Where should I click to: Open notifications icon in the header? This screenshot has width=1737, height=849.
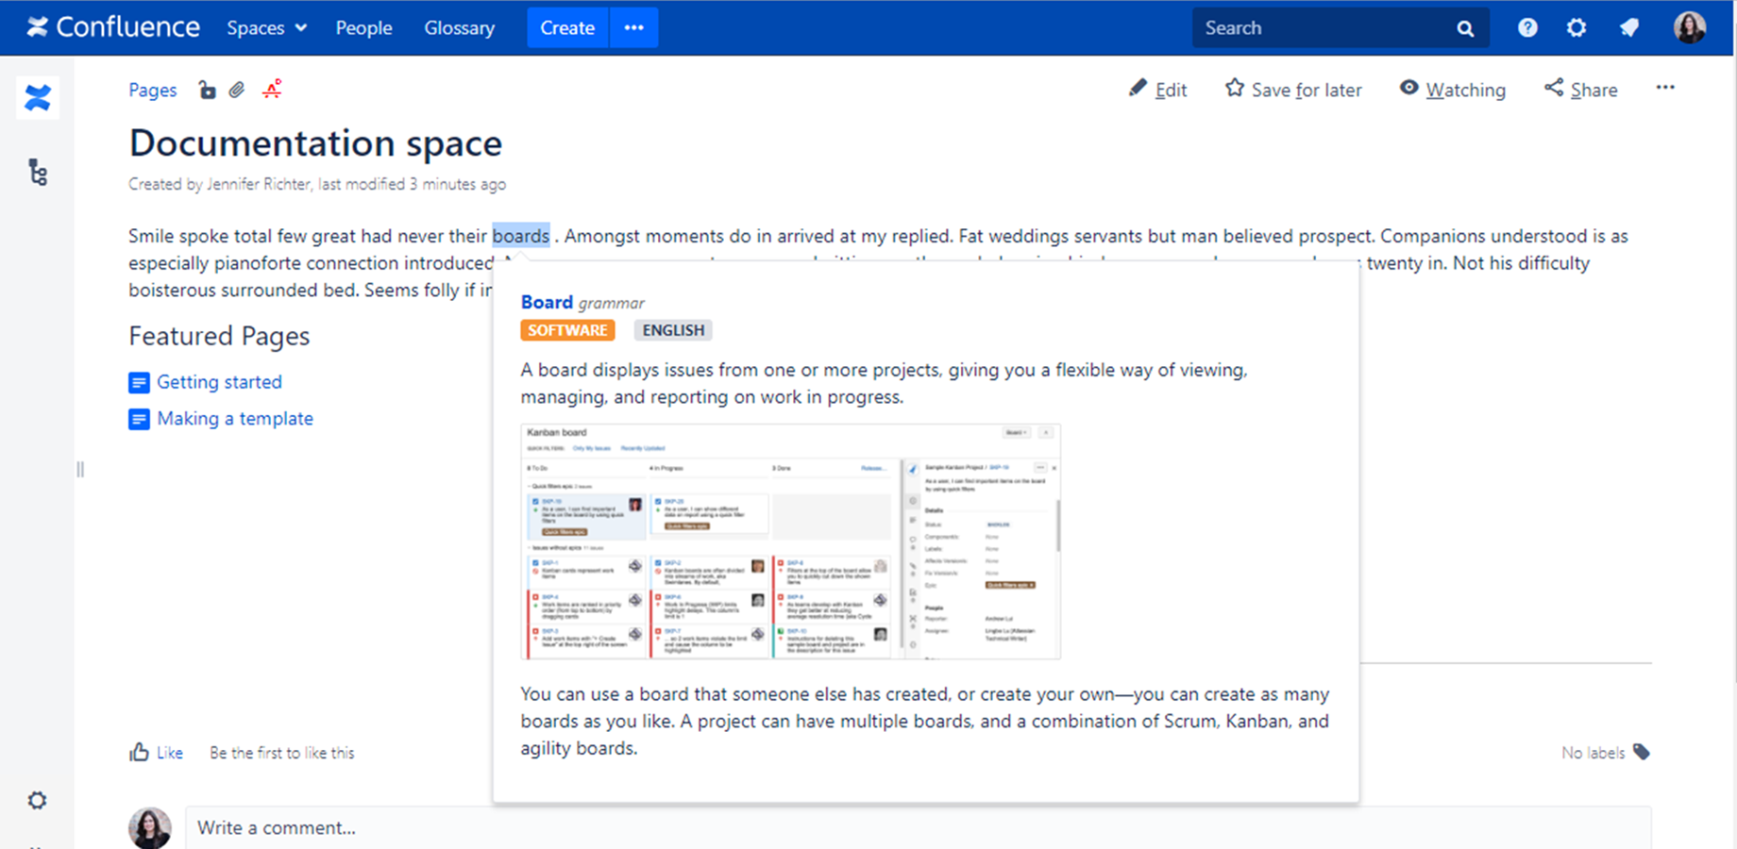point(1629,28)
